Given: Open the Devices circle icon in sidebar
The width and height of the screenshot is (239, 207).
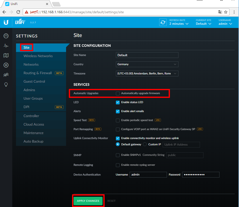Looking at the screenshot, I should 6,65.
